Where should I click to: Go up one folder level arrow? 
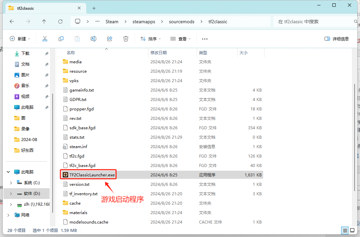point(44,22)
